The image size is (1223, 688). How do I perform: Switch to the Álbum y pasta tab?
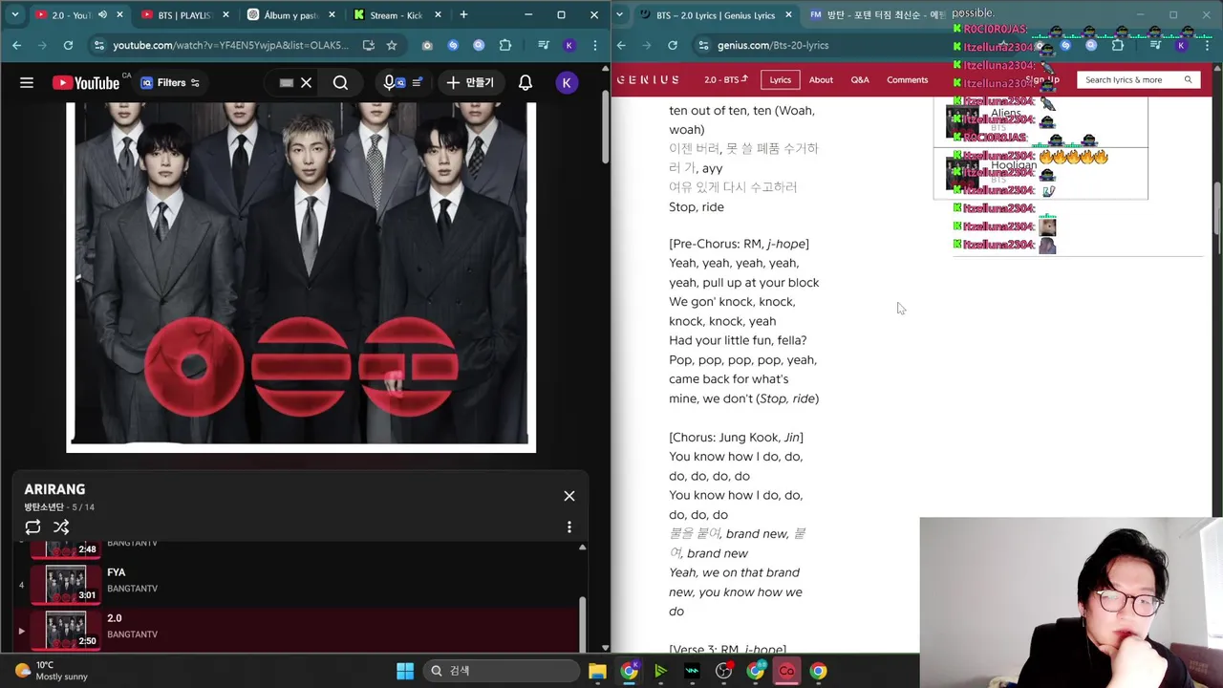(x=290, y=15)
